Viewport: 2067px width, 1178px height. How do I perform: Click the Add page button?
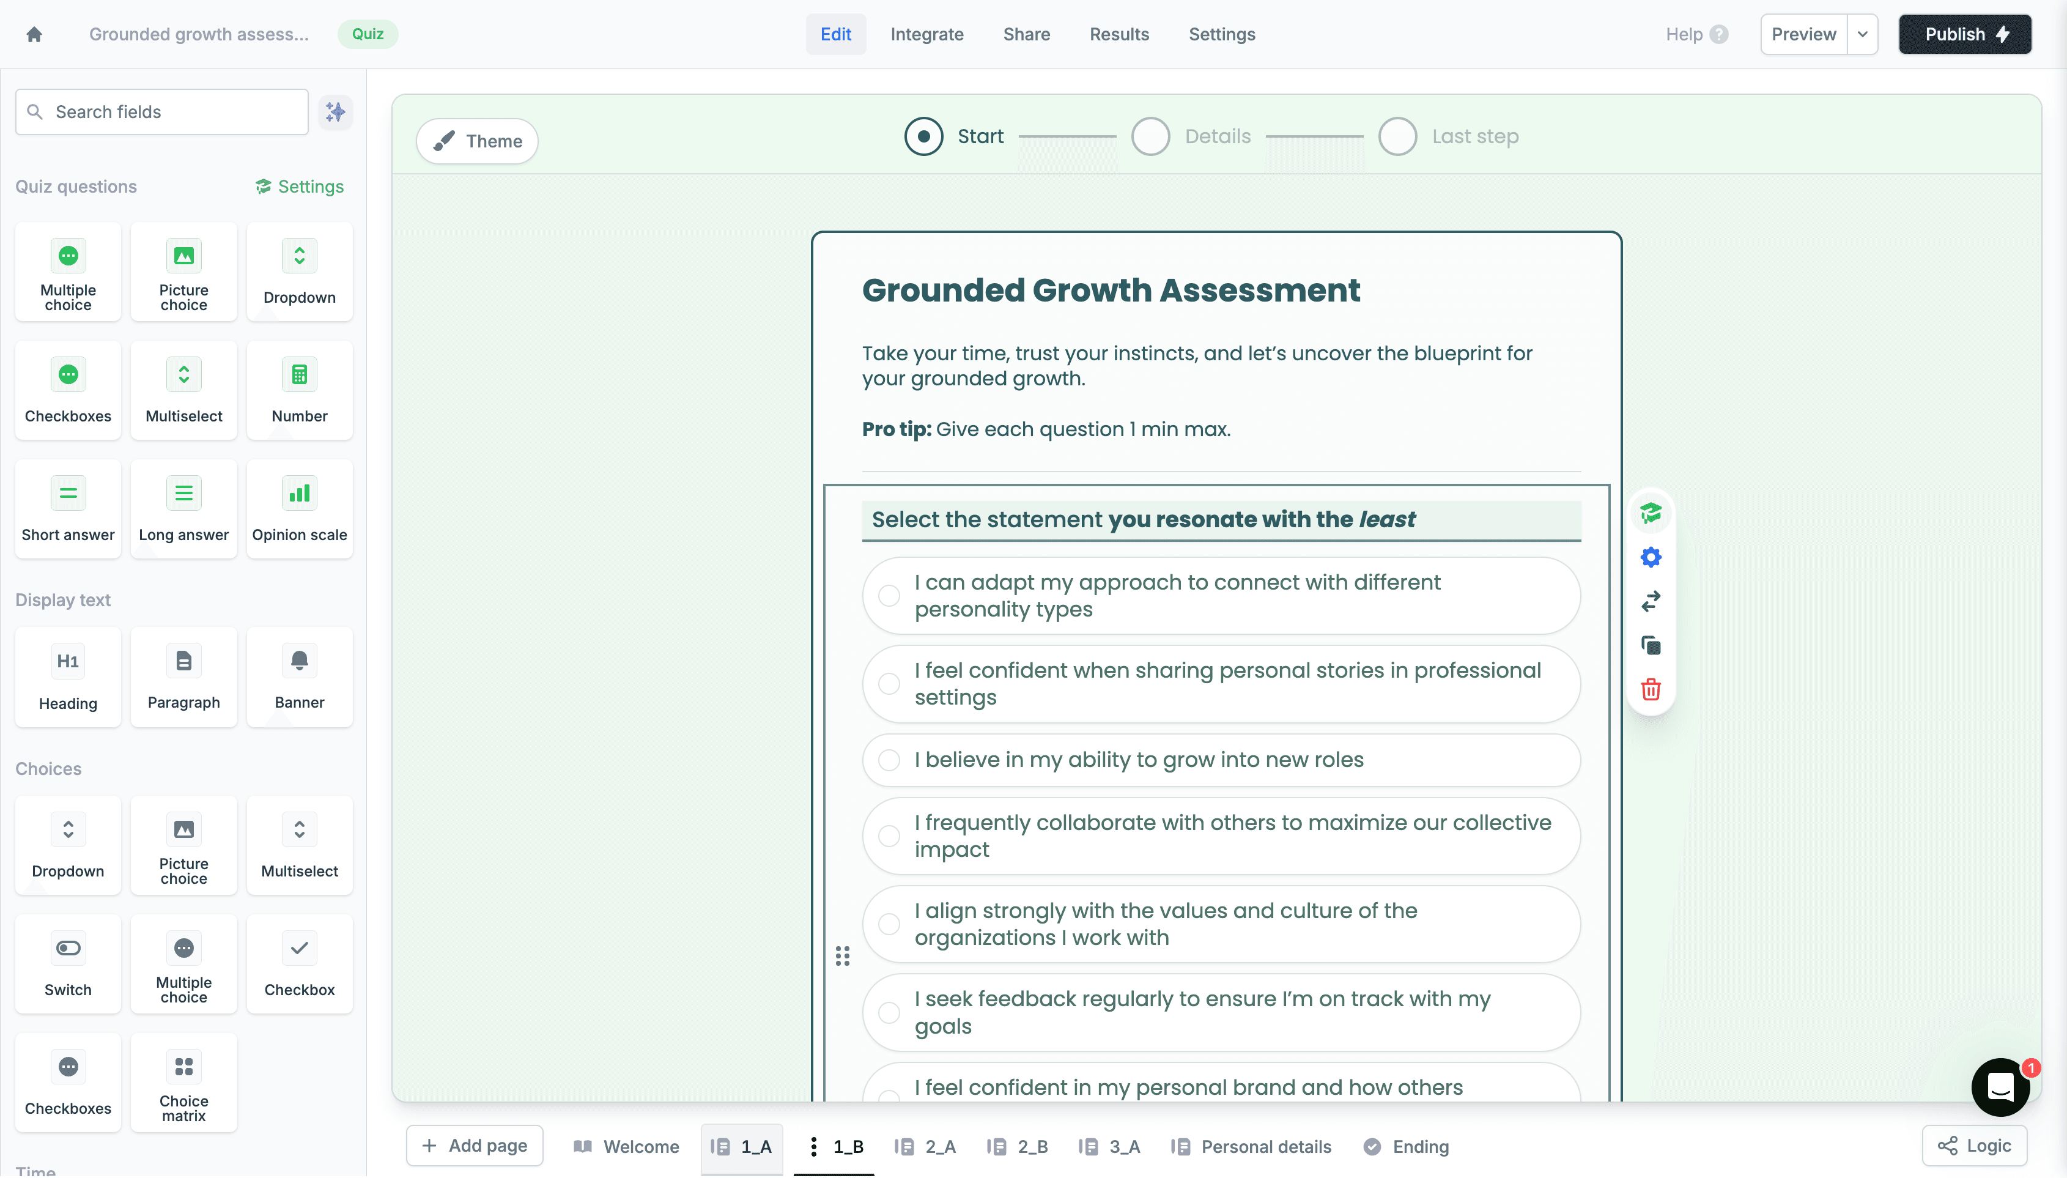point(475,1146)
